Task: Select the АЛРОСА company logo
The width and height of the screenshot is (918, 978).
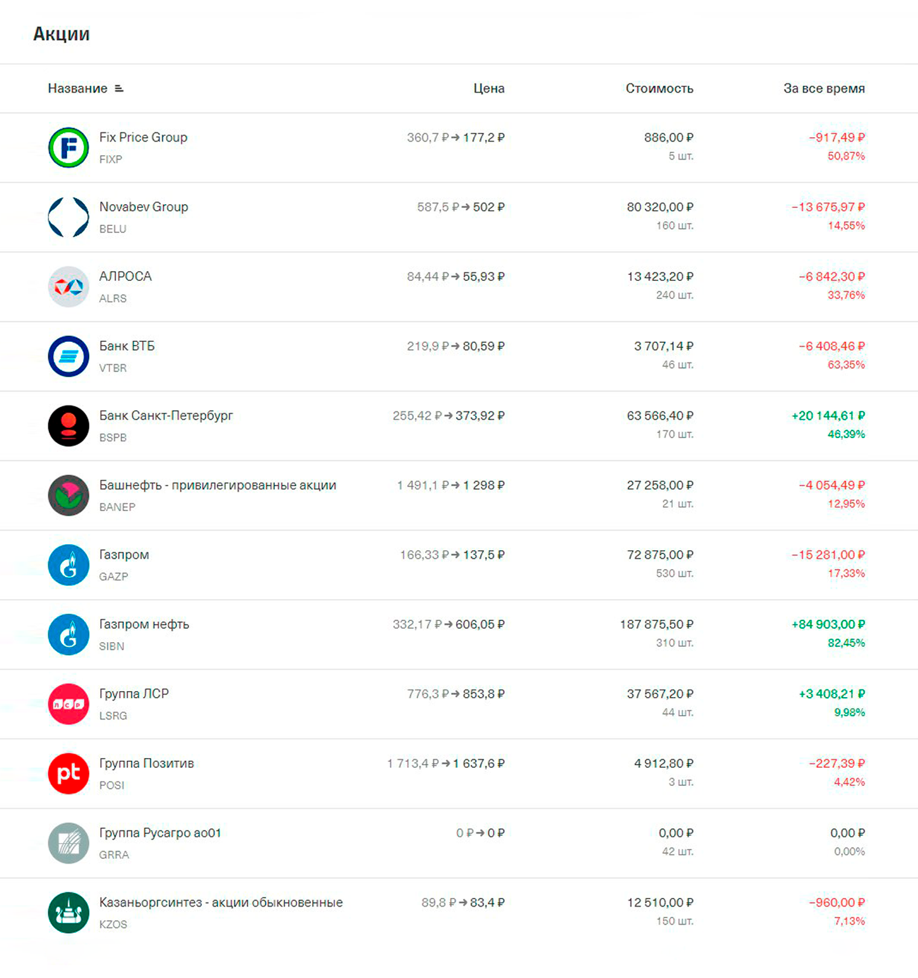Action: pyautogui.click(x=68, y=286)
